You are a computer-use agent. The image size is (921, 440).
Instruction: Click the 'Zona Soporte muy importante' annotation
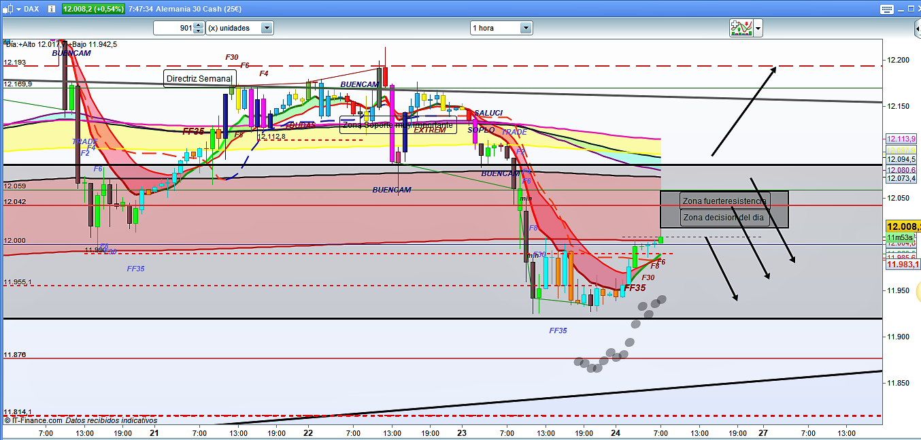[x=397, y=124]
